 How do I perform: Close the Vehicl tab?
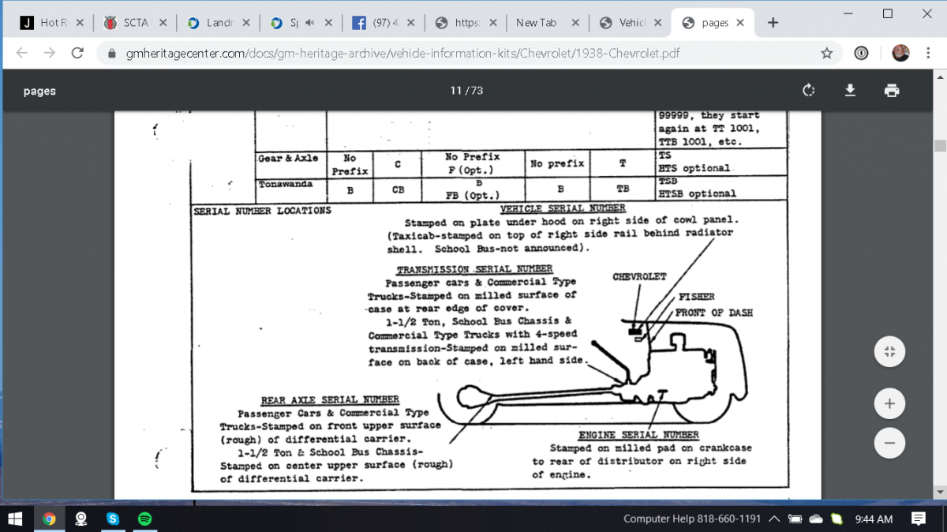coord(658,23)
